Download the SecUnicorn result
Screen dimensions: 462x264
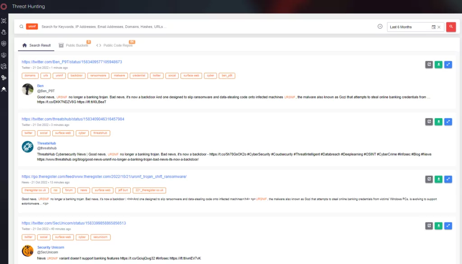pos(439,226)
